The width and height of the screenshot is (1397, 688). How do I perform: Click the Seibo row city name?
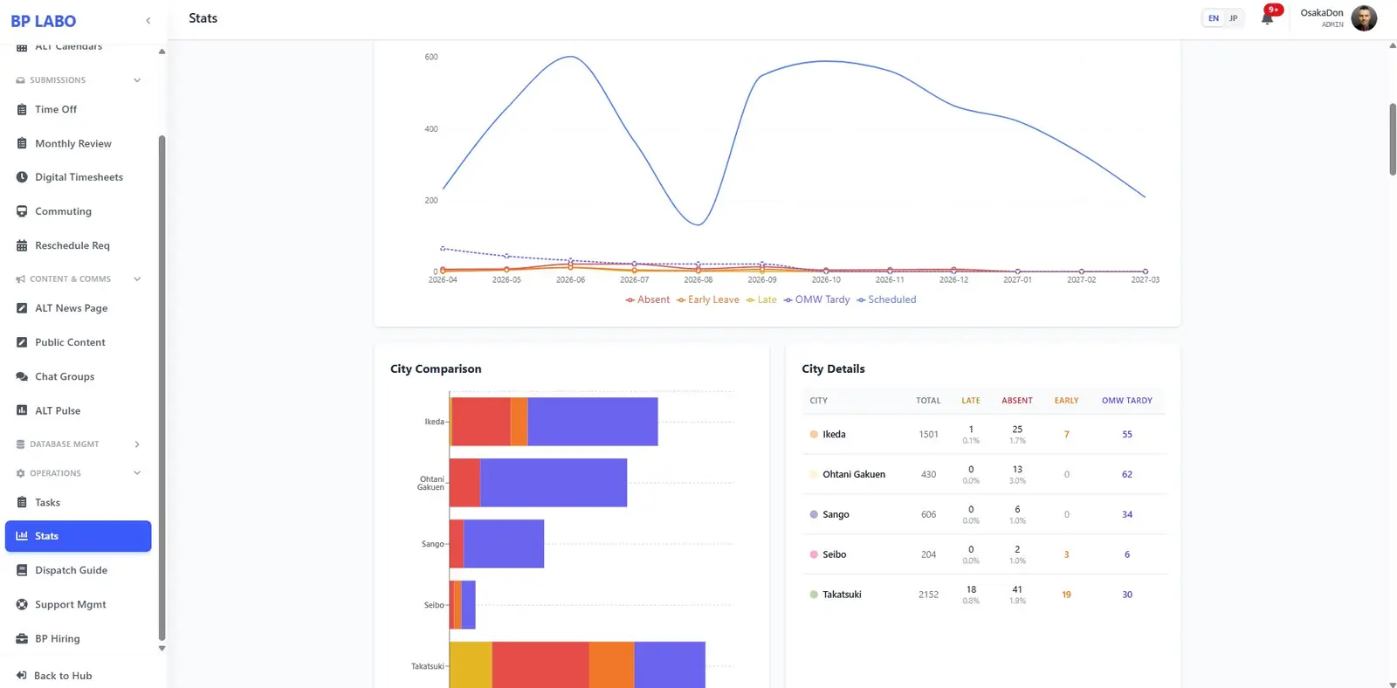[834, 554]
